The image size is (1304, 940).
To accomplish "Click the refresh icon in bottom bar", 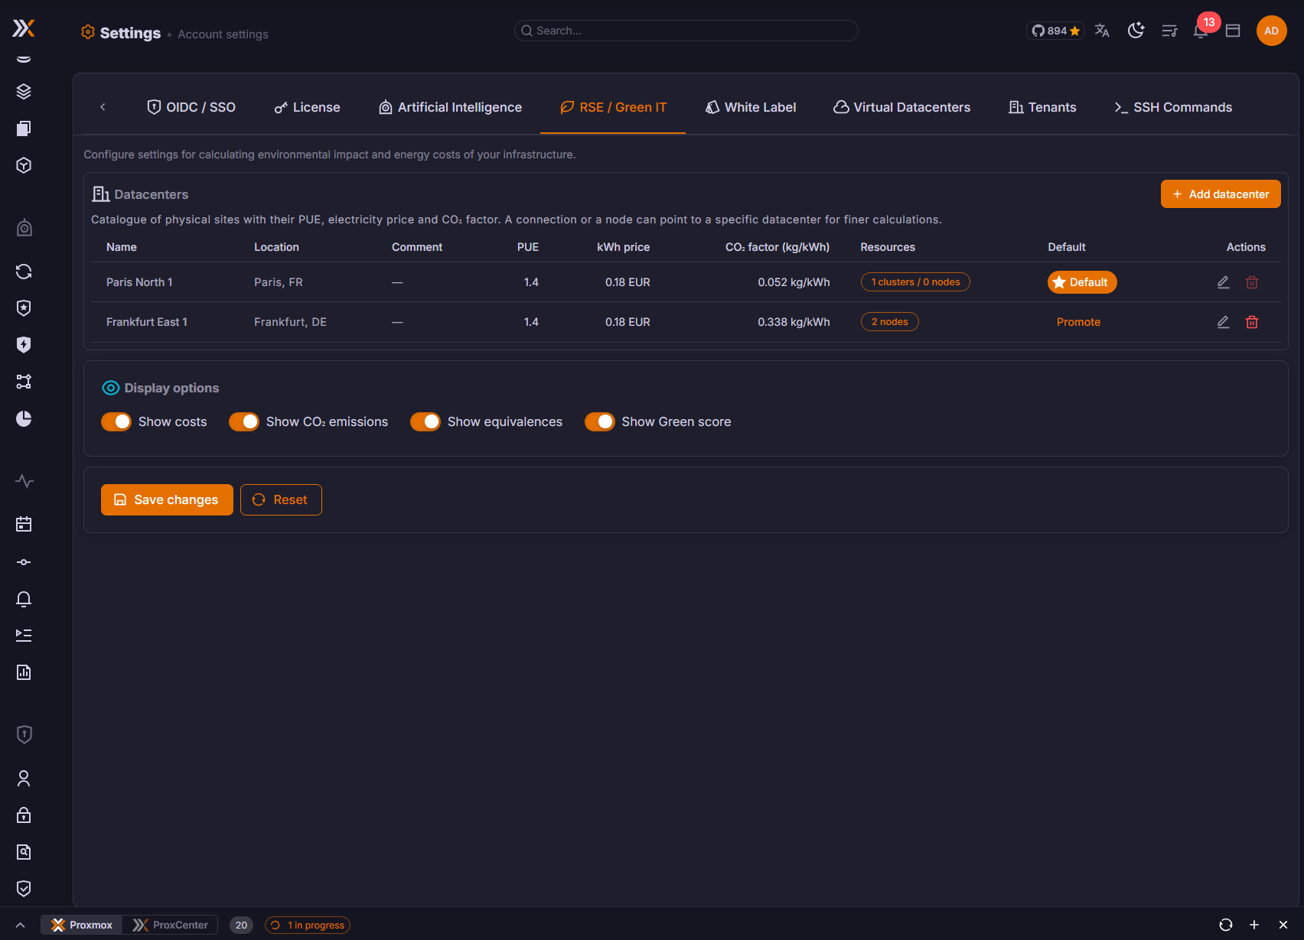I will (1226, 925).
